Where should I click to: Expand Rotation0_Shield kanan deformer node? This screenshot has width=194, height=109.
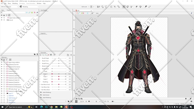click(6, 85)
